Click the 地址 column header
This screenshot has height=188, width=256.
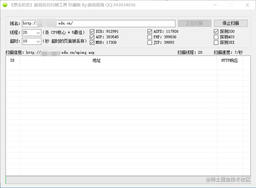pyautogui.click(x=97, y=60)
